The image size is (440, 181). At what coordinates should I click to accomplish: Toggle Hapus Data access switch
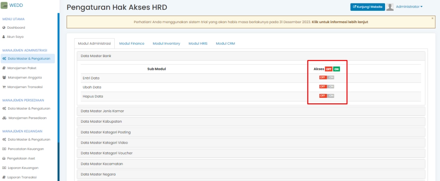pyautogui.click(x=327, y=96)
